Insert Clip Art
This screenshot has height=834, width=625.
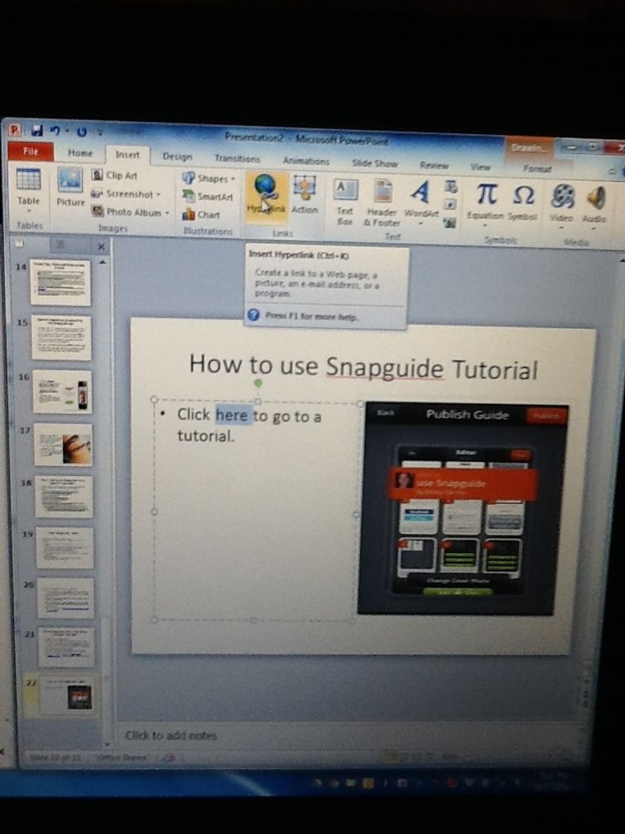click(114, 175)
